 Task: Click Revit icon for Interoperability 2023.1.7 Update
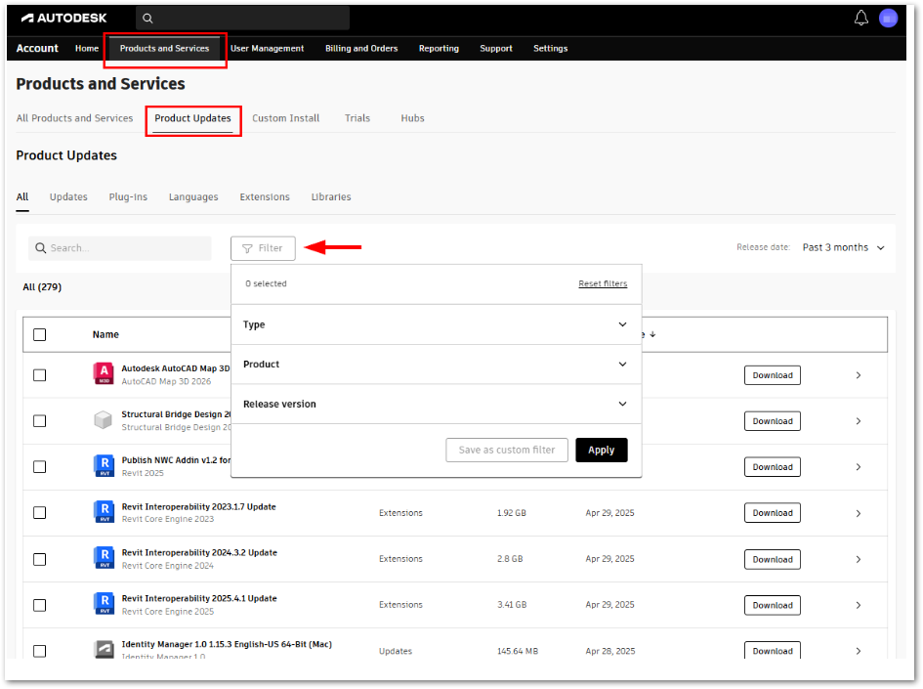[x=104, y=512]
